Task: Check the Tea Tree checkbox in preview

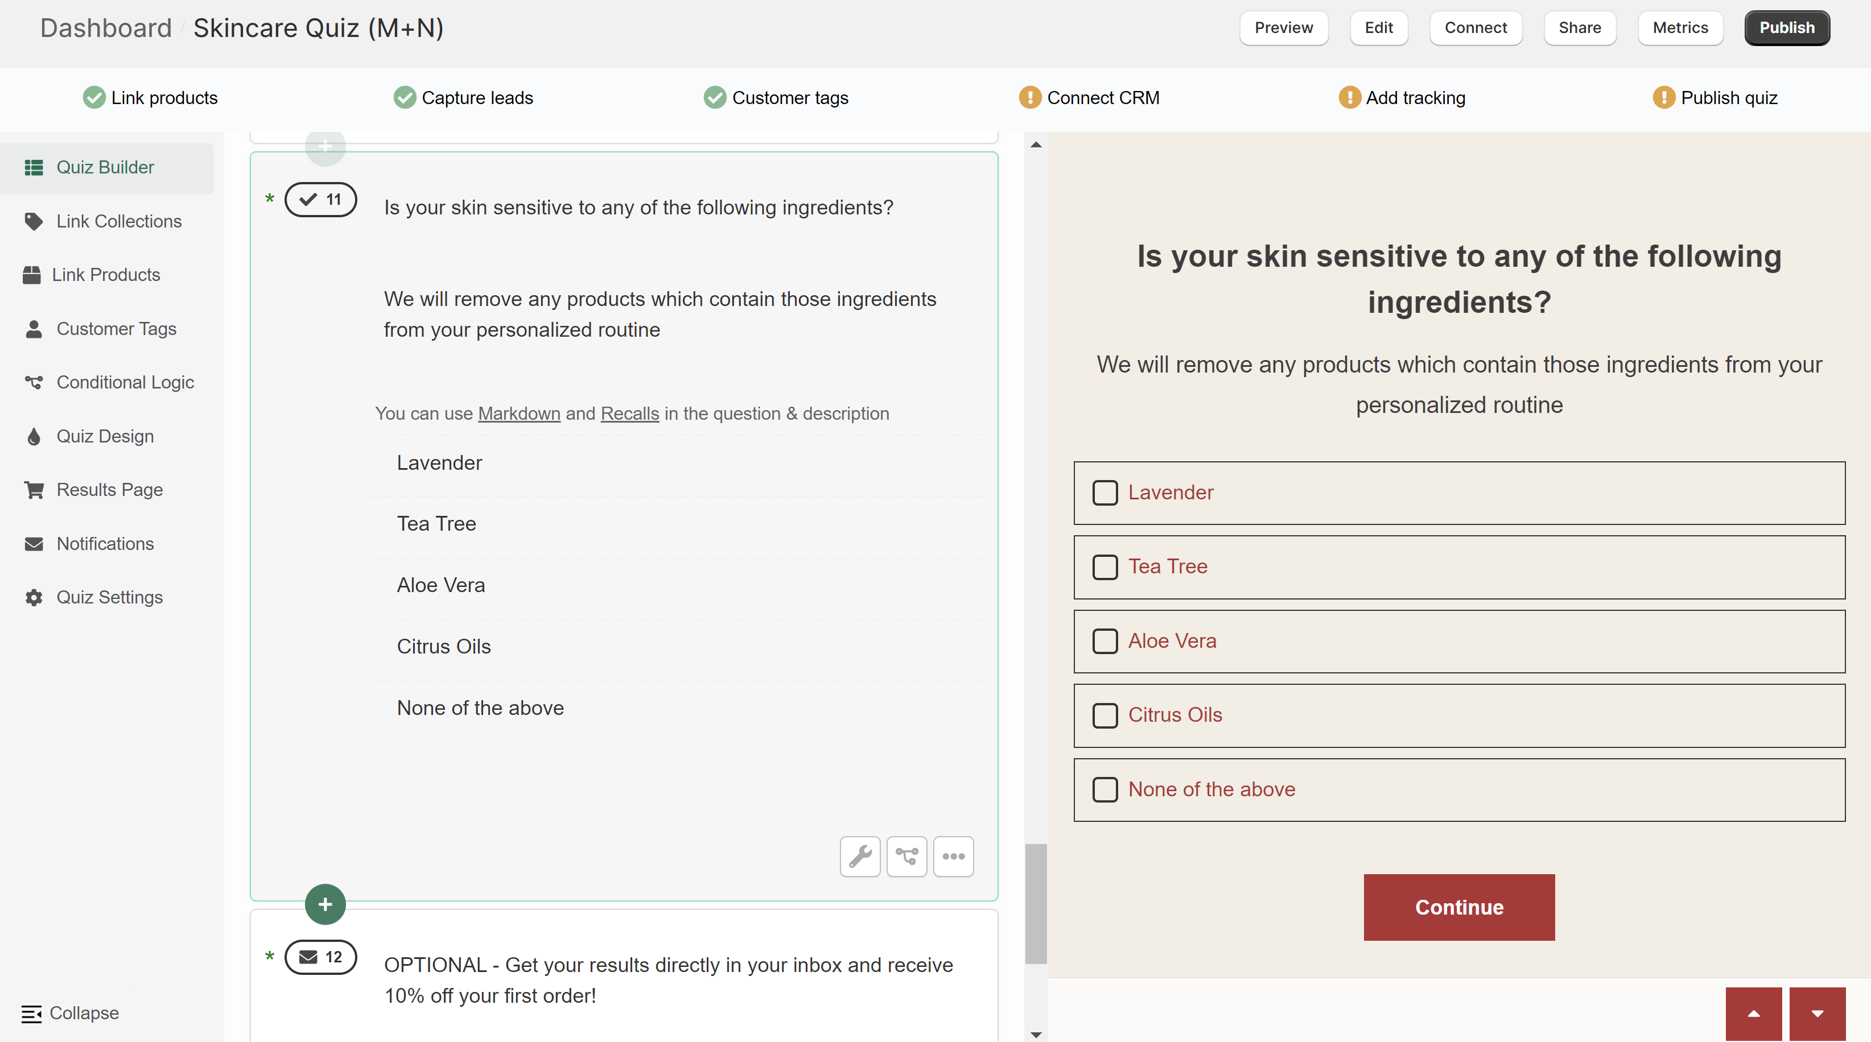Action: tap(1105, 567)
